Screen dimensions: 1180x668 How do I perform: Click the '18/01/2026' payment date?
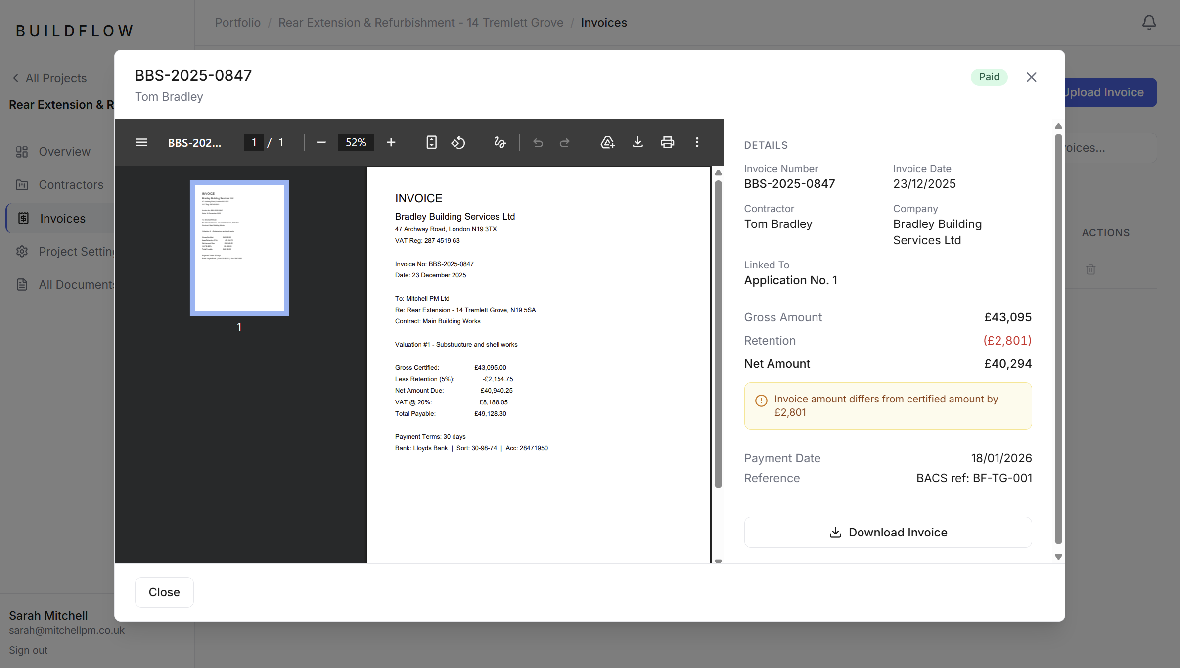(1001, 458)
